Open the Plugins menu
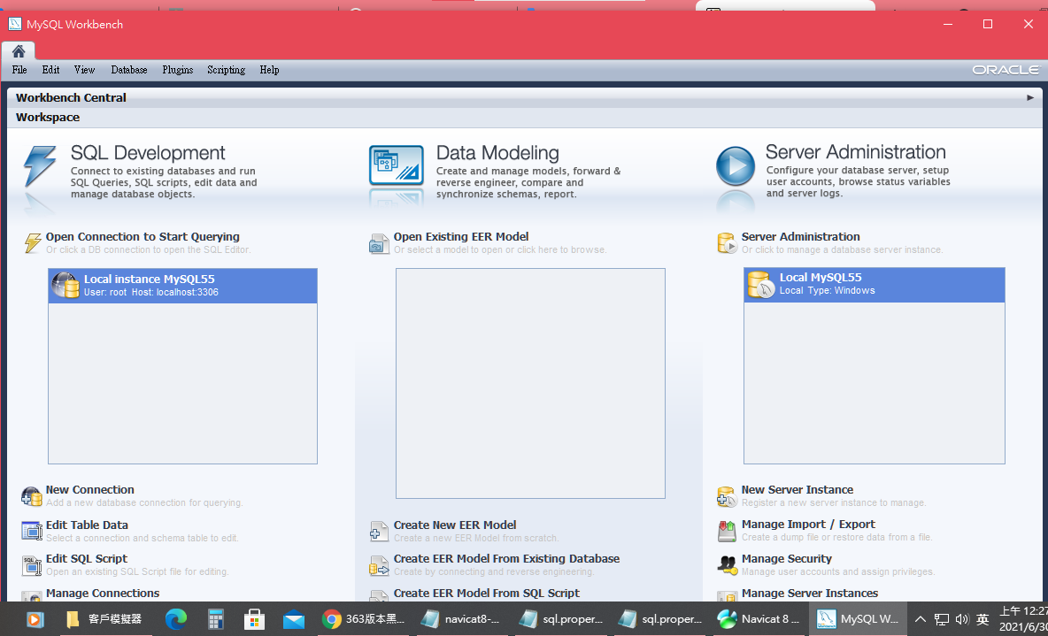Viewport: 1048px width, 636px height. point(177,70)
